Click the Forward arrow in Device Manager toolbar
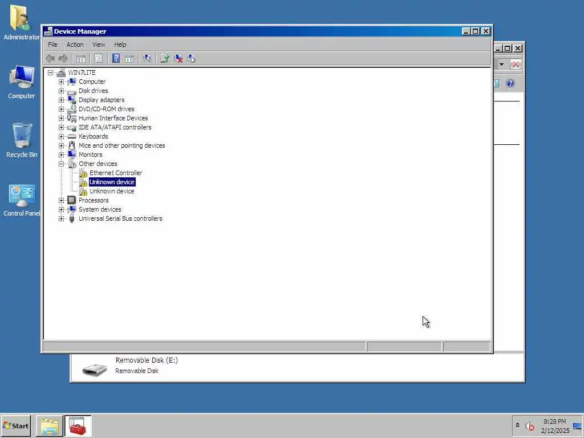584x438 pixels. tap(63, 59)
